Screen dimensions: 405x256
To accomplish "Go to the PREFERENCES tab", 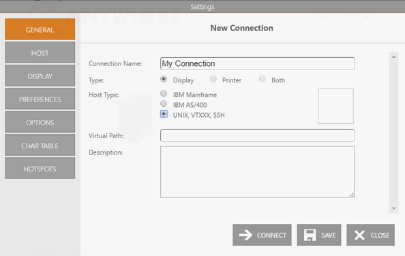I will click(x=40, y=99).
